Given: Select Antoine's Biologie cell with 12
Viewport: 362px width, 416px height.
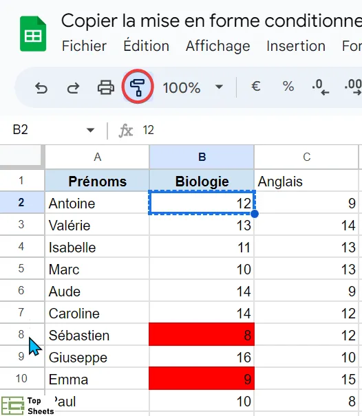Looking at the screenshot, I should (x=202, y=203).
